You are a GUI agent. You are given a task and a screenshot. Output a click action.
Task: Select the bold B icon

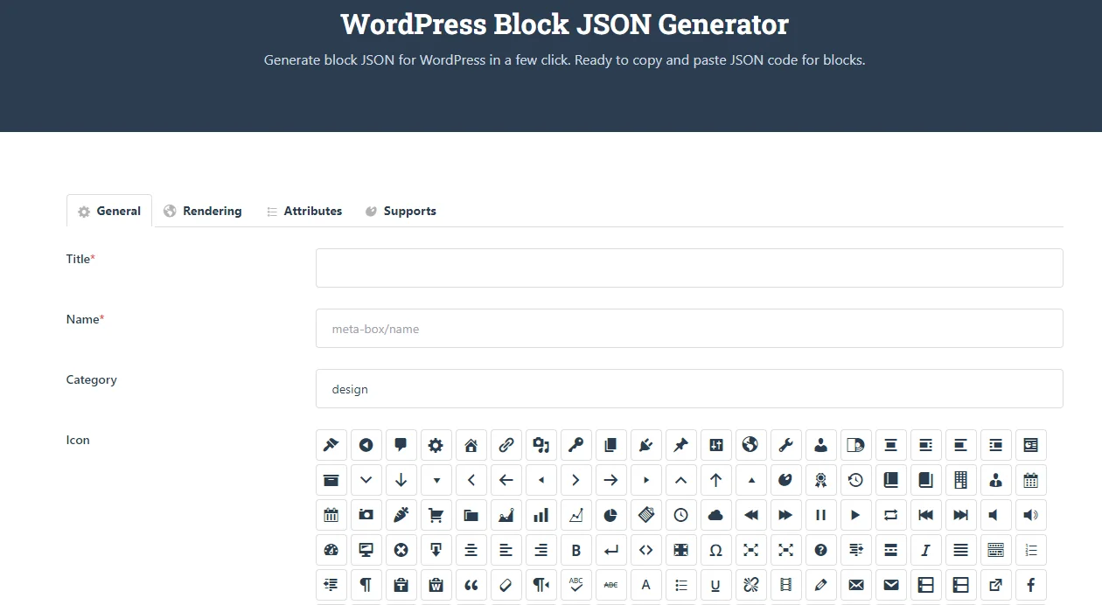click(x=576, y=550)
